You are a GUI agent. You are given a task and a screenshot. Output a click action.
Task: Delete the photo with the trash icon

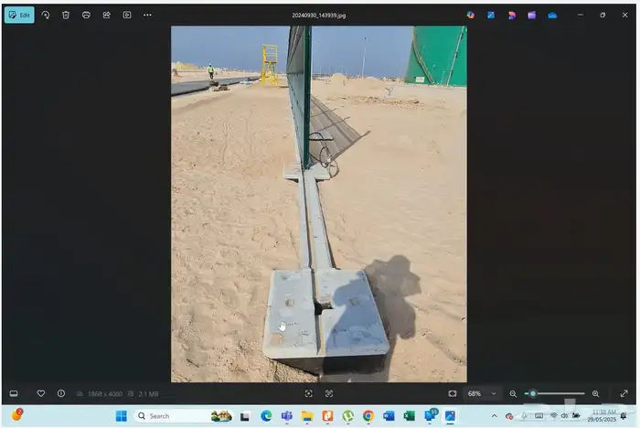66,15
